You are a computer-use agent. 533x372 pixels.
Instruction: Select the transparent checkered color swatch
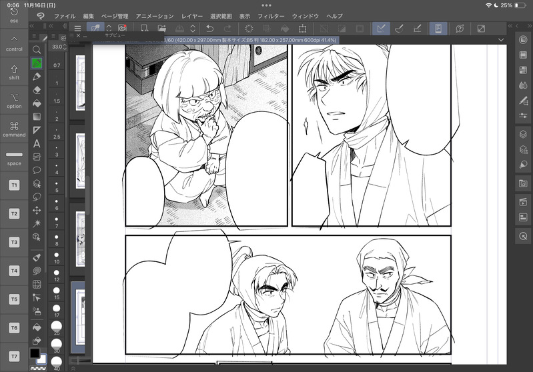[39, 368]
